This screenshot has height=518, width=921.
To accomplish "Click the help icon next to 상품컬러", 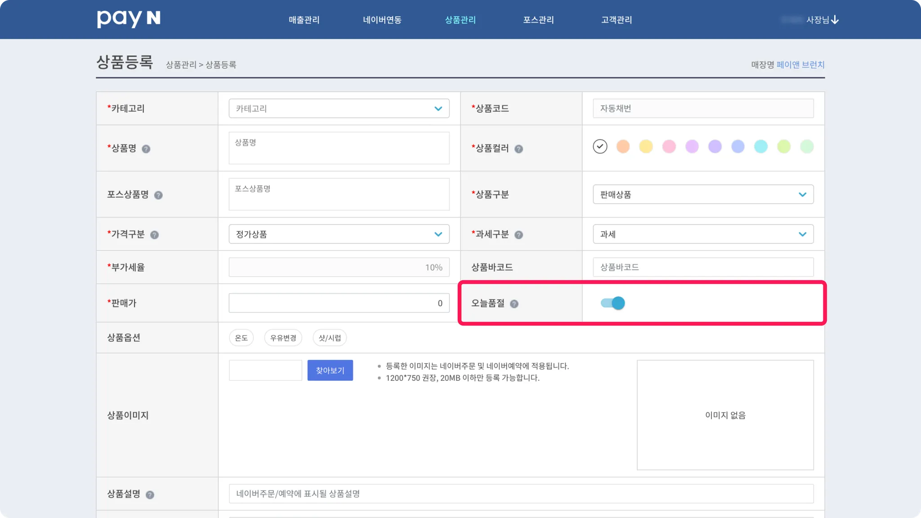I will (519, 149).
